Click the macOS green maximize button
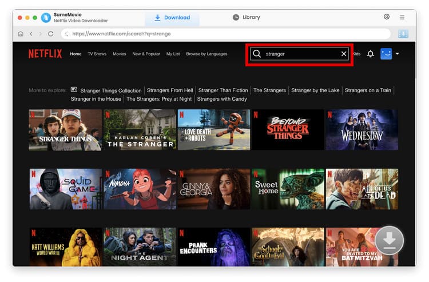 coord(35,18)
